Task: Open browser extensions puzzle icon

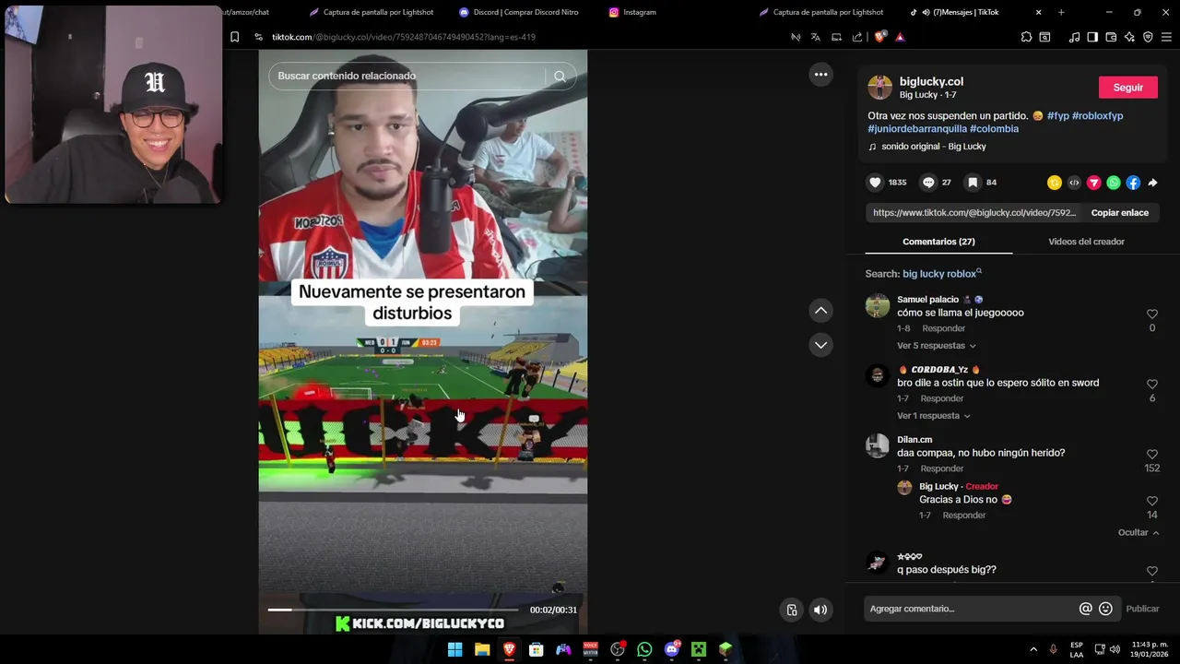Action: tap(1026, 37)
